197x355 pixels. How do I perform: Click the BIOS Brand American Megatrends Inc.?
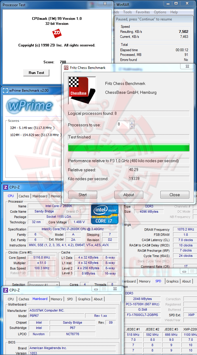tap(72, 348)
